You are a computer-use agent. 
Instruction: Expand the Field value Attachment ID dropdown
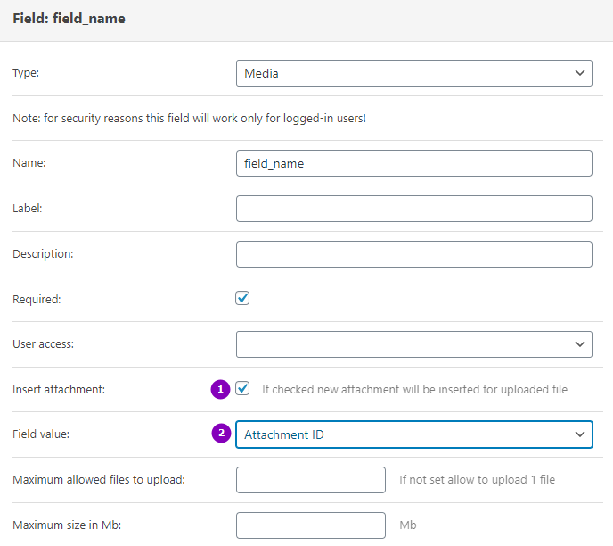[414, 434]
